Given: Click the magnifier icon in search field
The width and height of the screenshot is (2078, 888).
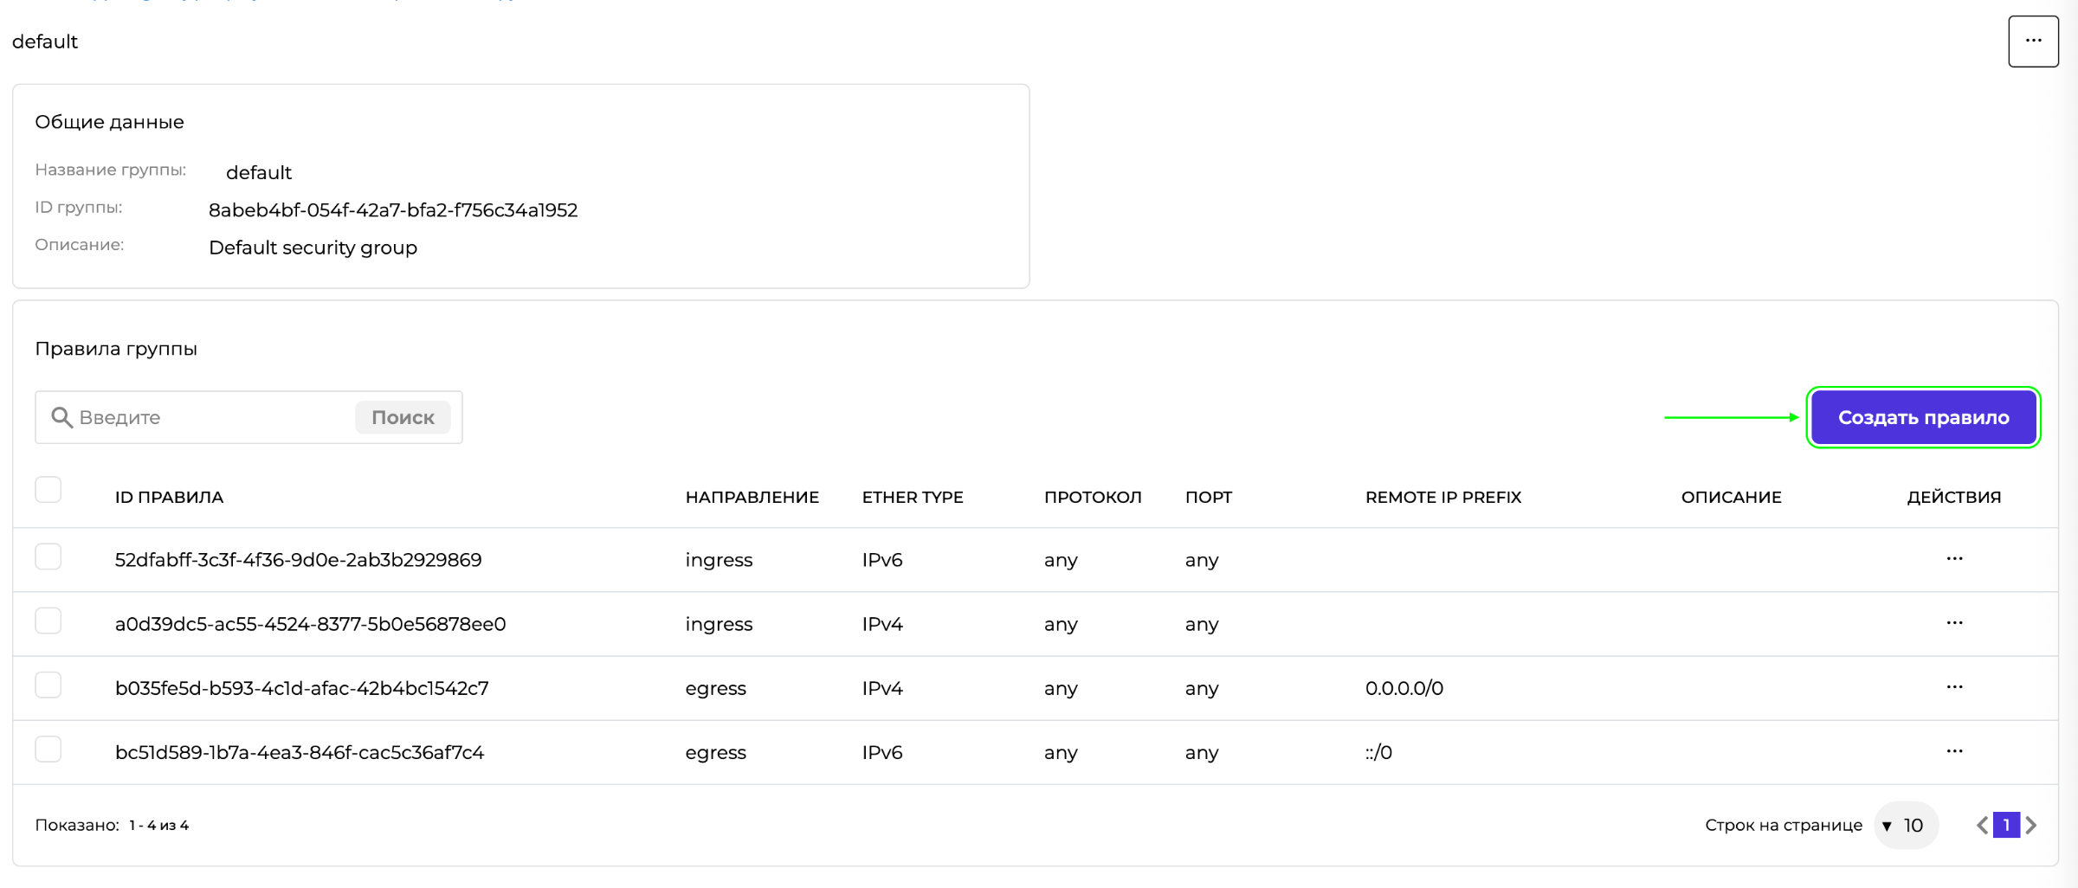Looking at the screenshot, I should pos(61,417).
